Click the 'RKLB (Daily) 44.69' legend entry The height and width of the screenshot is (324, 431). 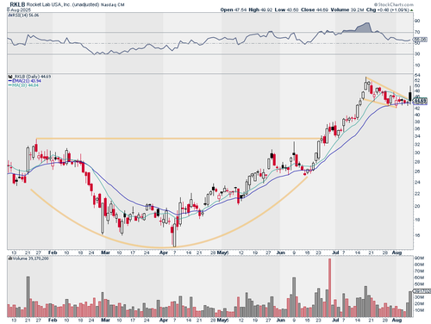click(x=29, y=77)
